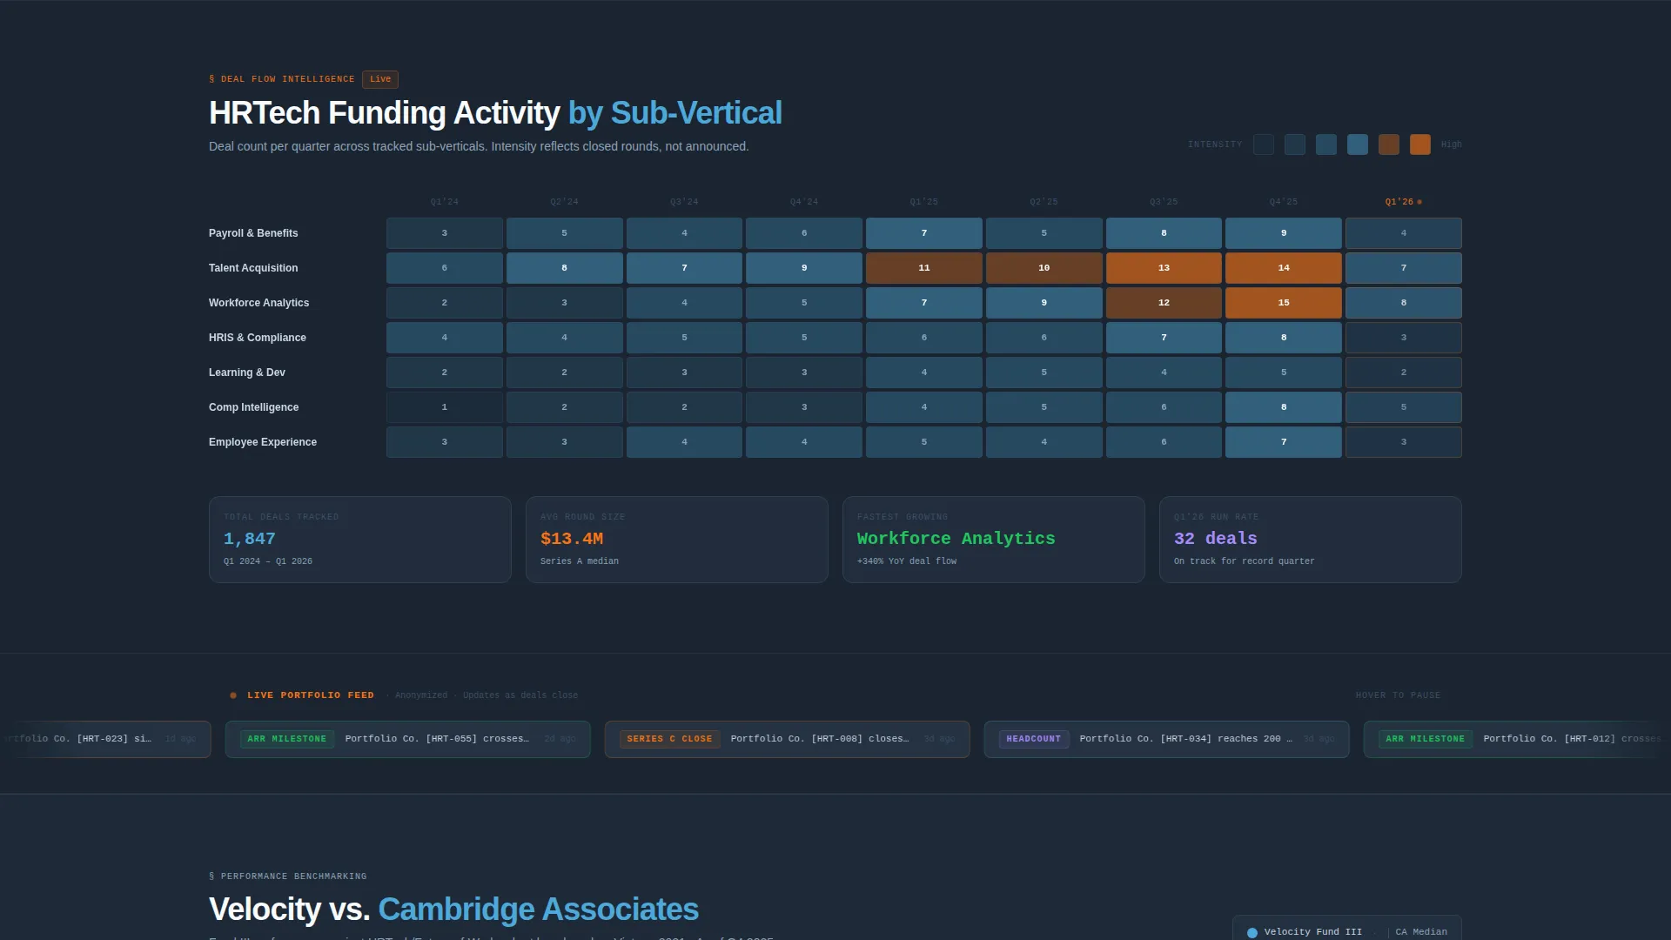
Task: Select Workforce Analytics Q3'25 cell showing 12
Action: click(1164, 303)
